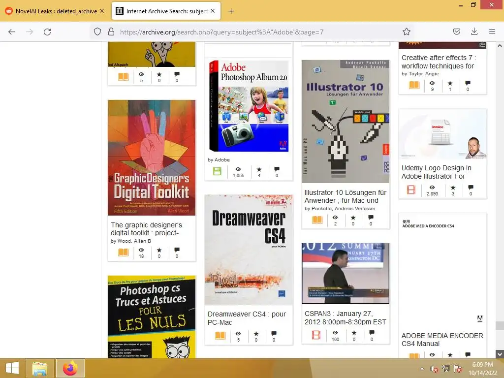
Task: Open CSPAN3 : January 27, 2012 title link
Action: 346,317
